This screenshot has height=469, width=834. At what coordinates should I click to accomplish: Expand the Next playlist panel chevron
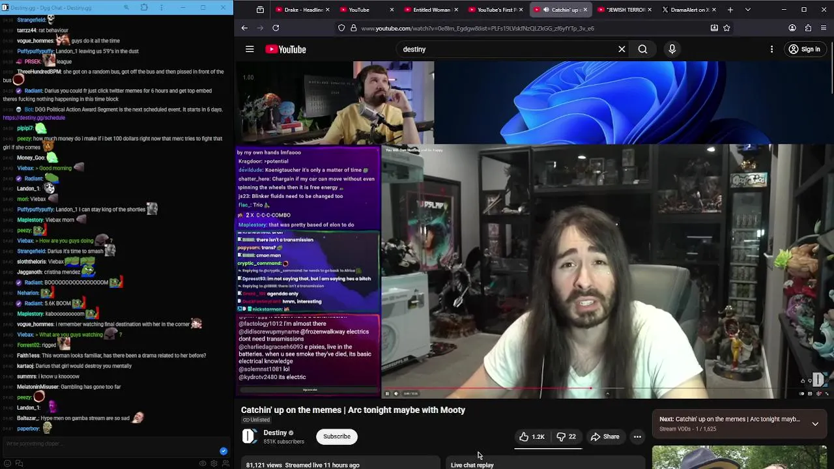pyautogui.click(x=815, y=423)
